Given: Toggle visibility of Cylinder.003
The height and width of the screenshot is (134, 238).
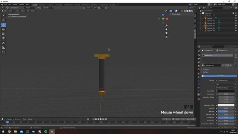Looking at the screenshot, I should click(x=236, y=26).
